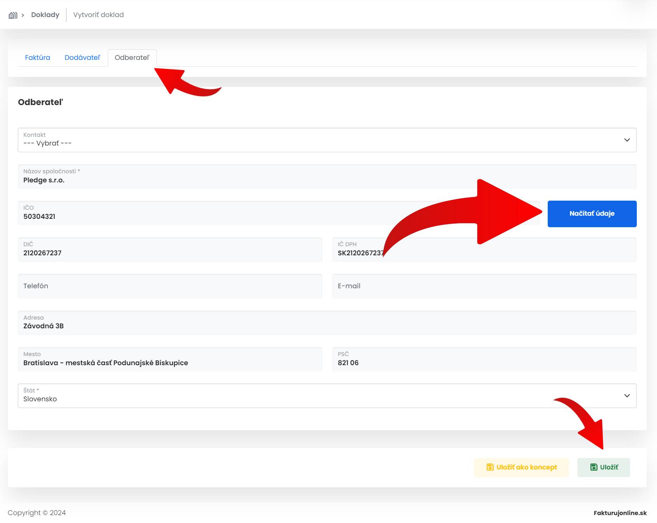Focus the E-mail input field
This screenshot has width=657, height=523.
(x=484, y=286)
